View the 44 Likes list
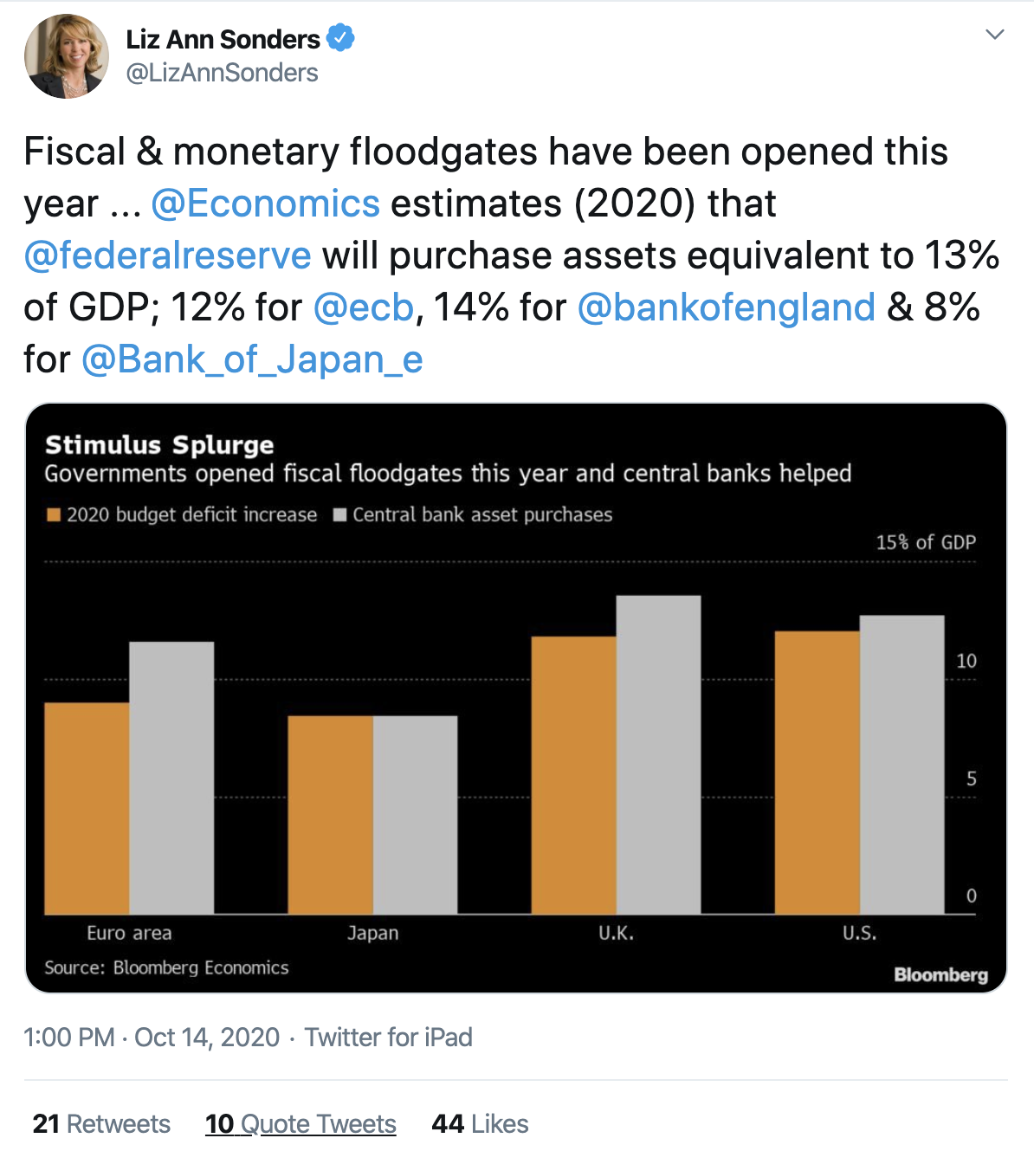Image resolution: width=1034 pixels, height=1164 pixels. pos(480,1123)
